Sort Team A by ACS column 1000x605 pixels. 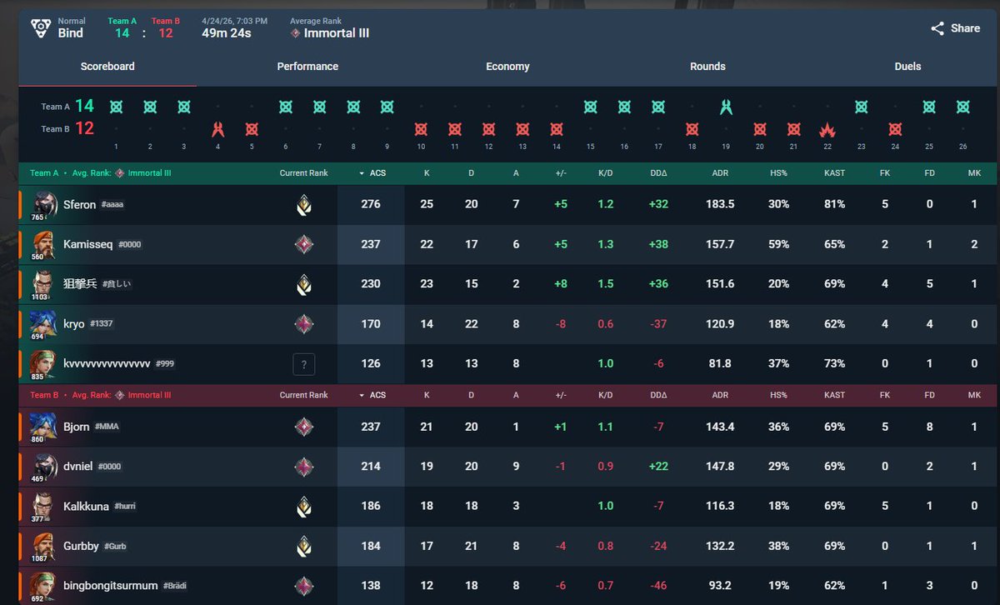click(x=371, y=173)
